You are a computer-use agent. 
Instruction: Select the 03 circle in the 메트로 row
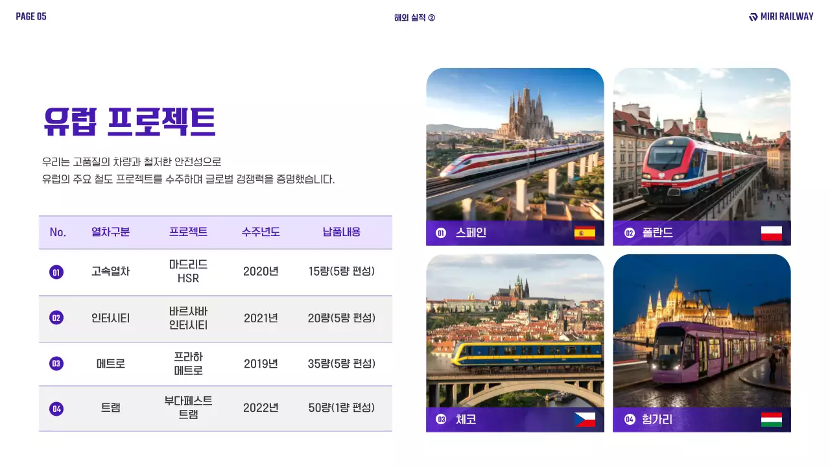click(x=56, y=363)
